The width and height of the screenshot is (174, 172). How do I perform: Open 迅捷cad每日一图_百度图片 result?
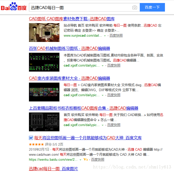(53, 169)
